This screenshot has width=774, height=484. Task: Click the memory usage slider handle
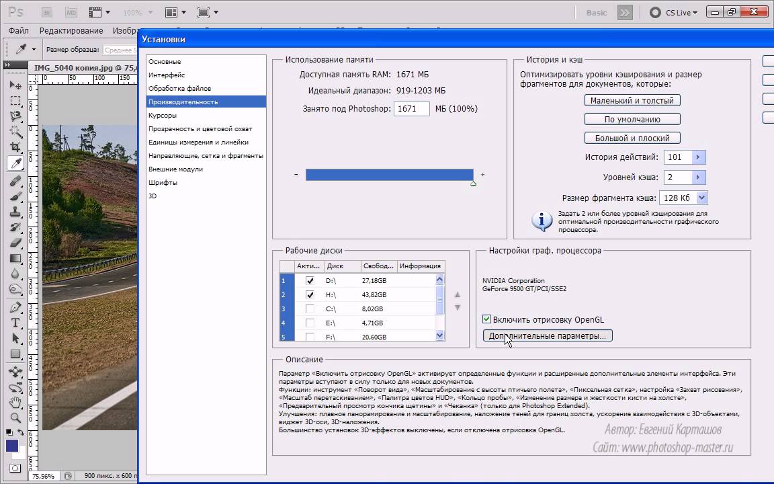(x=473, y=184)
